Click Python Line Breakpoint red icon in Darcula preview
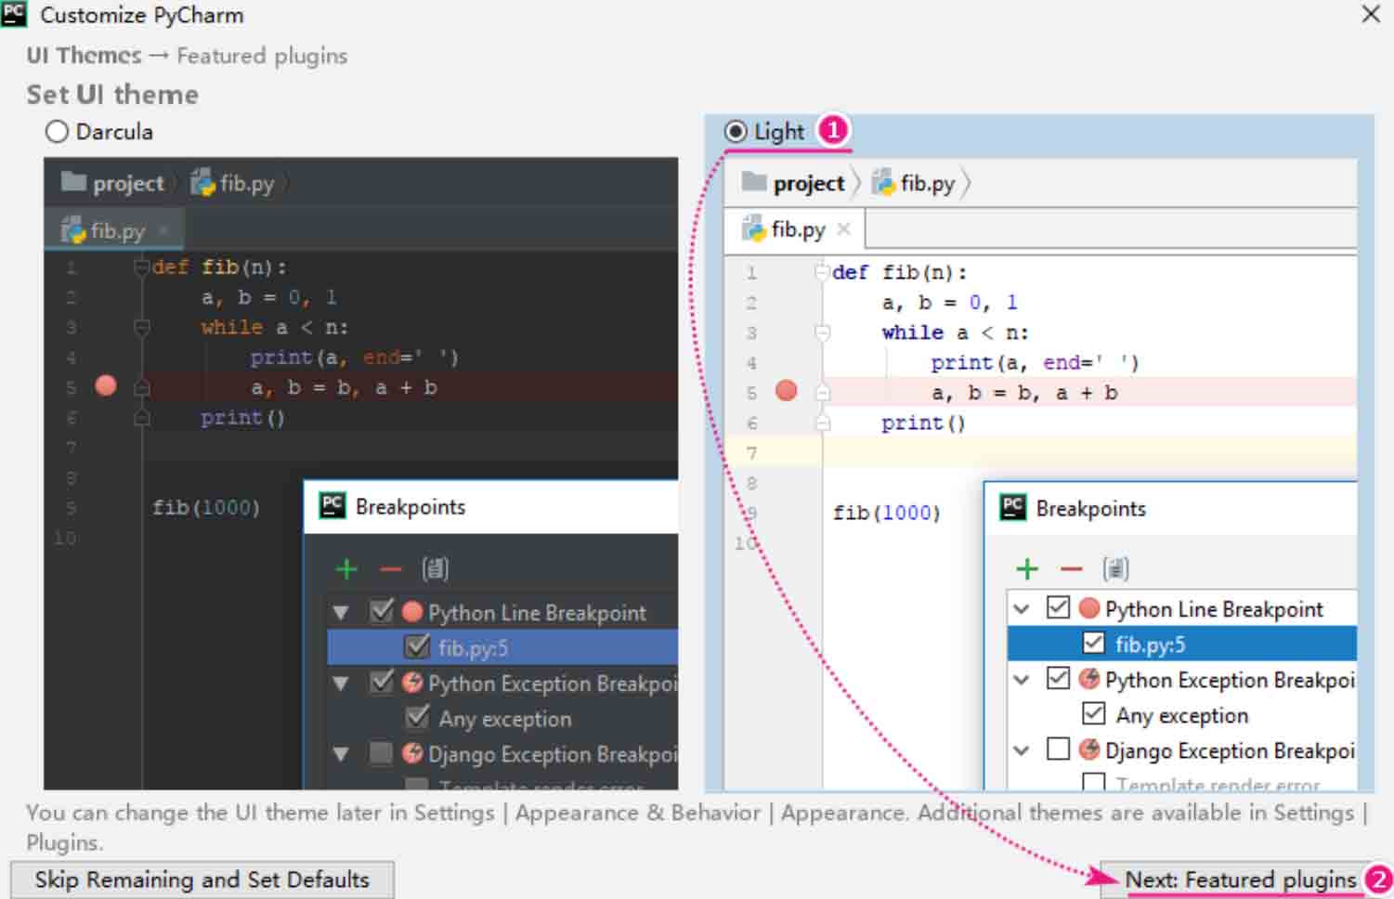Image resolution: width=1394 pixels, height=899 pixels. pyautogui.click(x=412, y=612)
